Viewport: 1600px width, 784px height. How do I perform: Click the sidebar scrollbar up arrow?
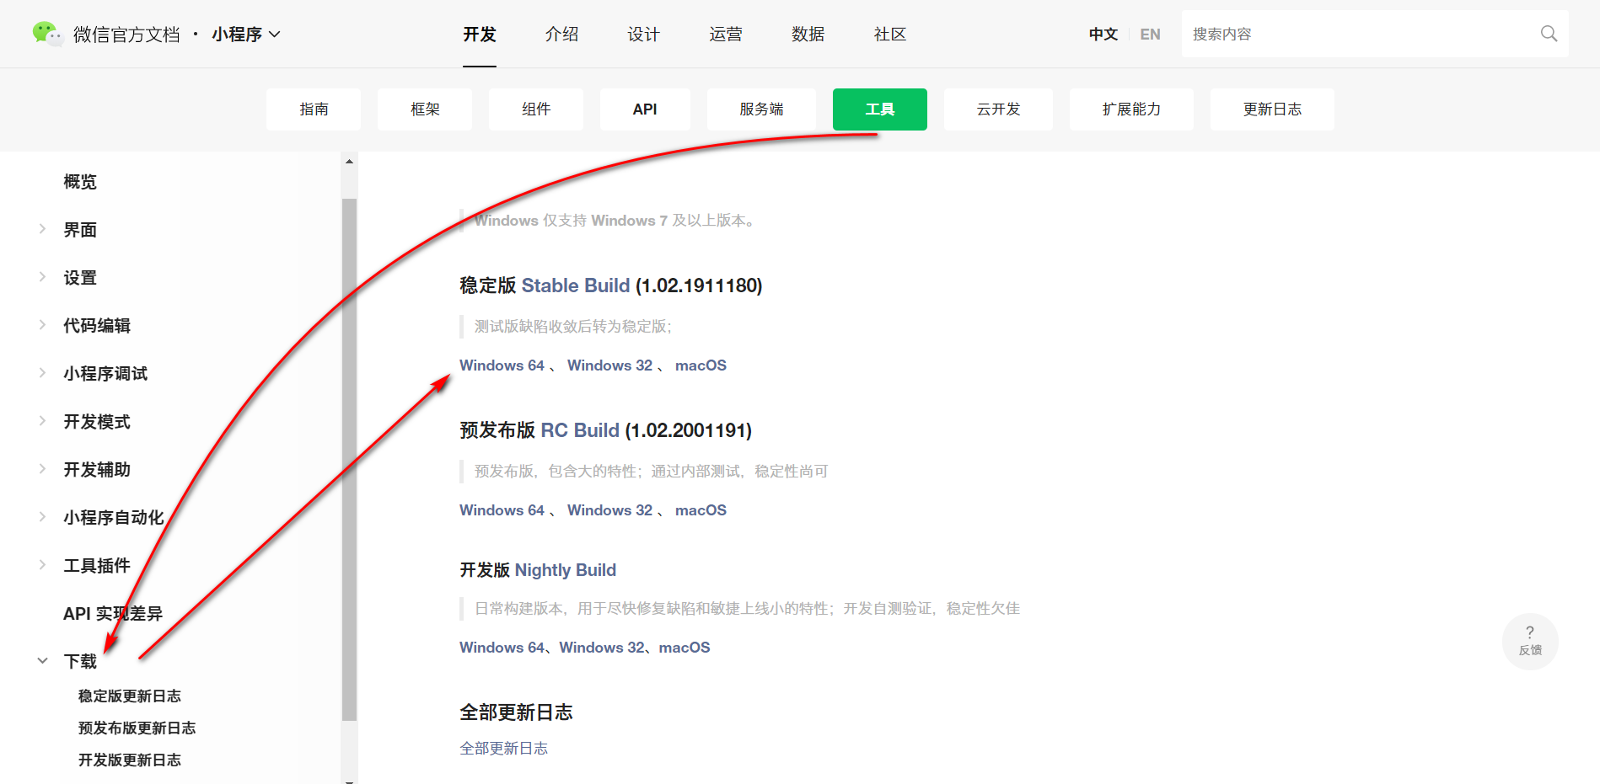pos(349,161)
